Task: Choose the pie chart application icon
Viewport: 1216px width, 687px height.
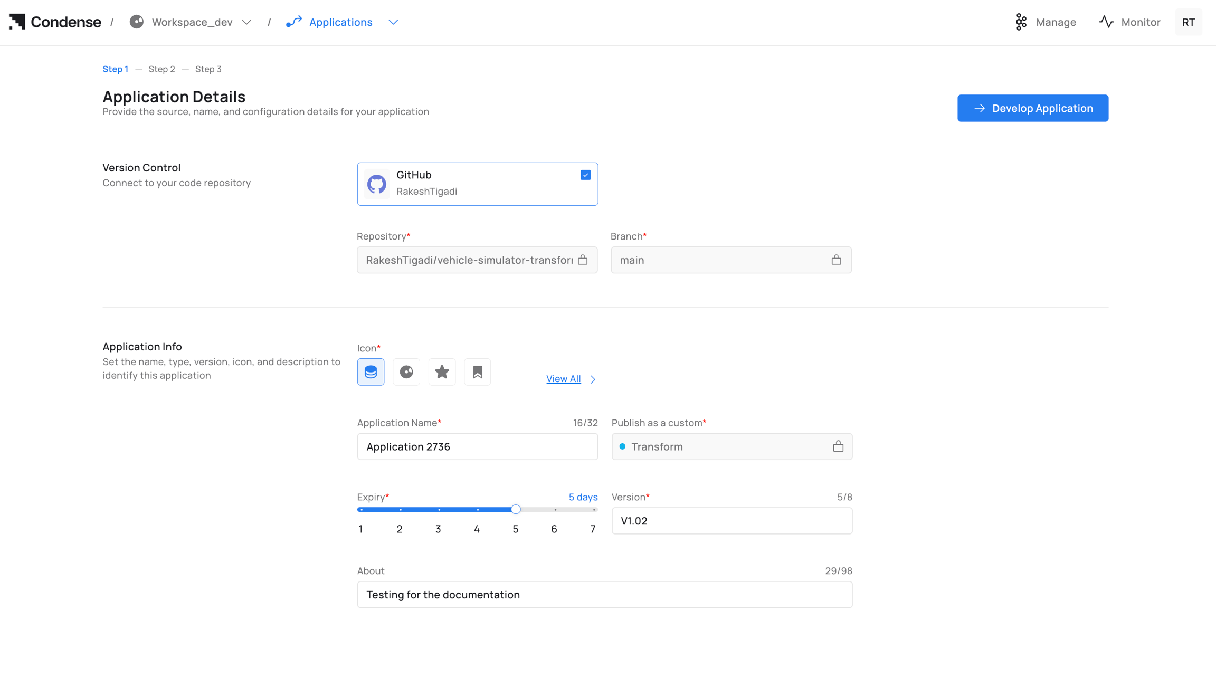Action: pos(406,372)
